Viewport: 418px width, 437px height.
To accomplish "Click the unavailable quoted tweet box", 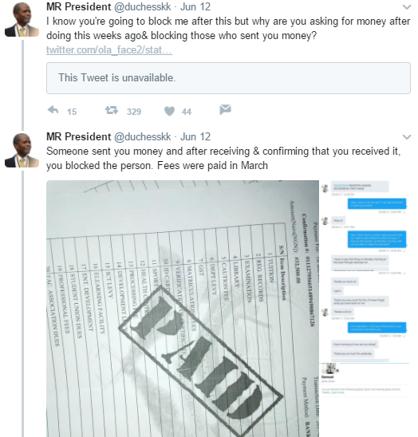I will click(x=228, y=78).
